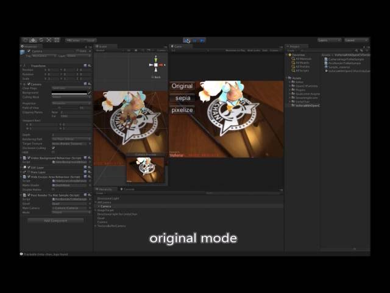Click the sepia button in Game view
The height and width of the screenshot is (293, 390).
pyautogui.click(x=182, y=98)
